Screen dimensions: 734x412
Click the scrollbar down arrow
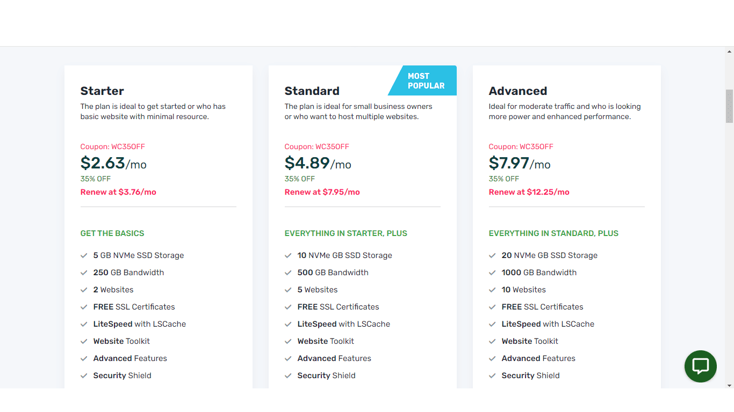click(x=729, y=385)
